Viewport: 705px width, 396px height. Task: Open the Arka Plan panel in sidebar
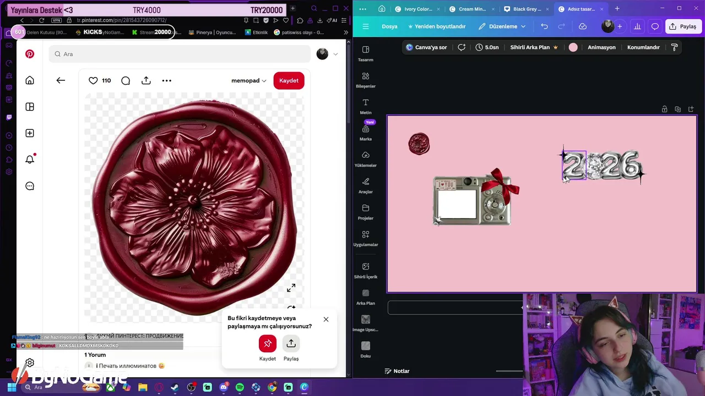tap(366, 296)
